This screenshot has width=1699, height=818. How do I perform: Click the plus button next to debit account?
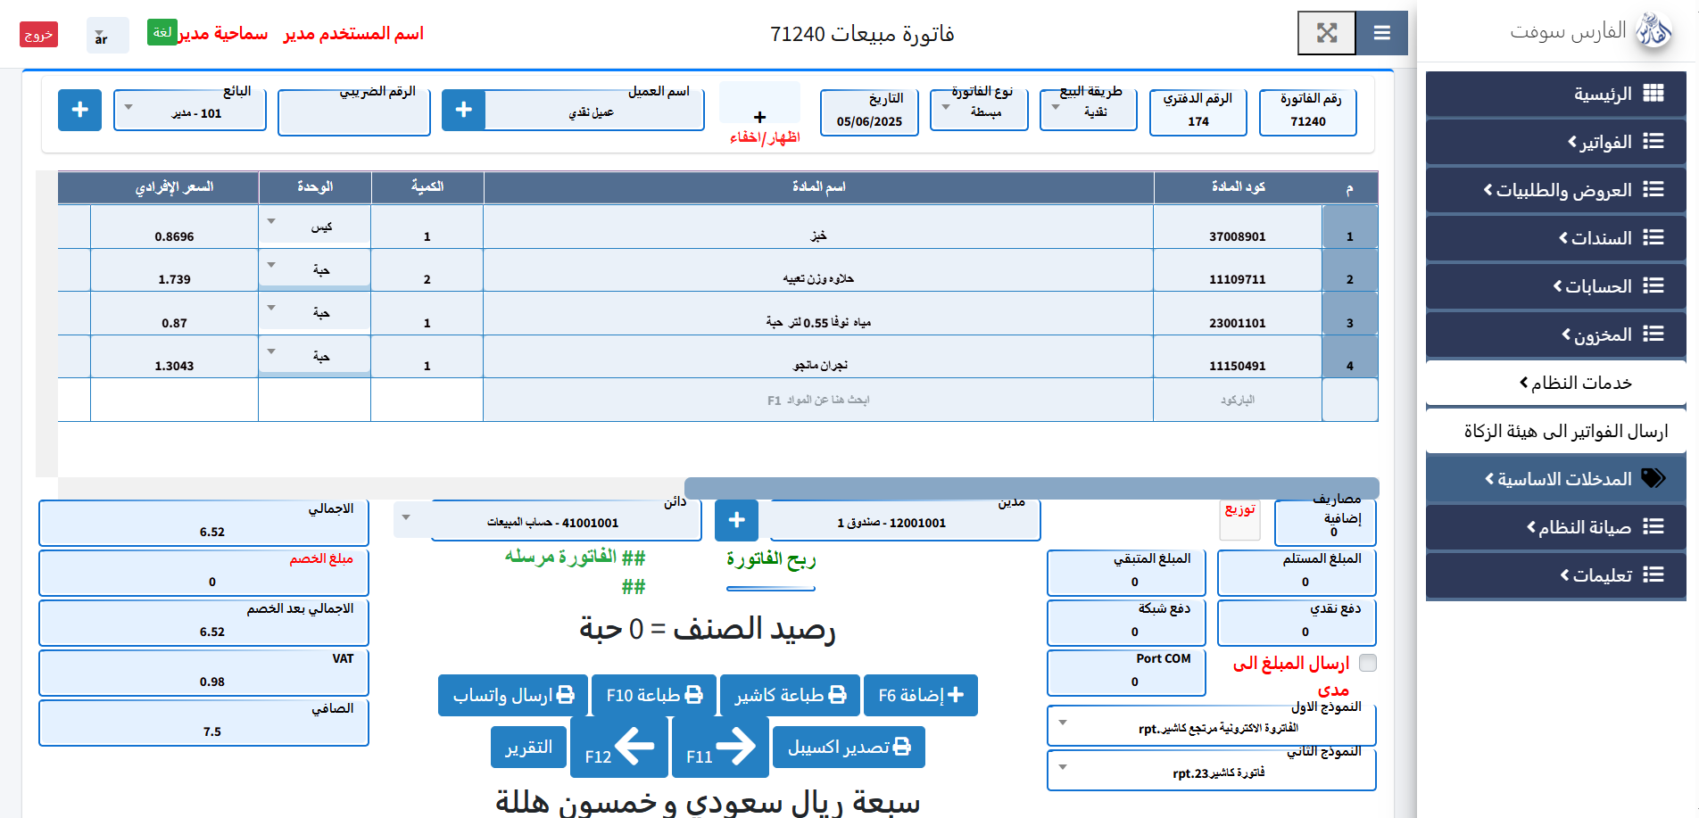[x=736, y=520]
